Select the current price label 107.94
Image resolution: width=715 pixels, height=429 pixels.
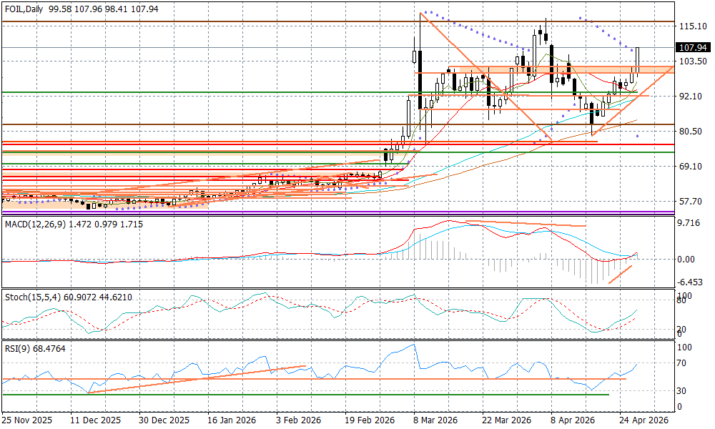[691, 48]
